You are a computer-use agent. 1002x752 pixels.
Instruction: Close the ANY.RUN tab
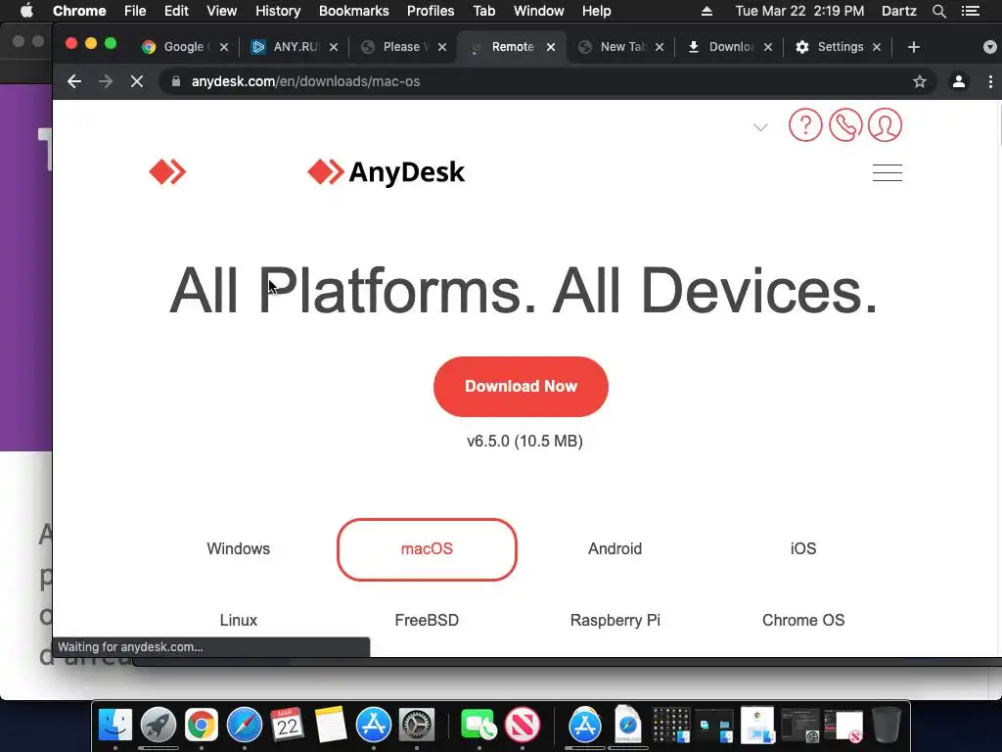(334, 47)
